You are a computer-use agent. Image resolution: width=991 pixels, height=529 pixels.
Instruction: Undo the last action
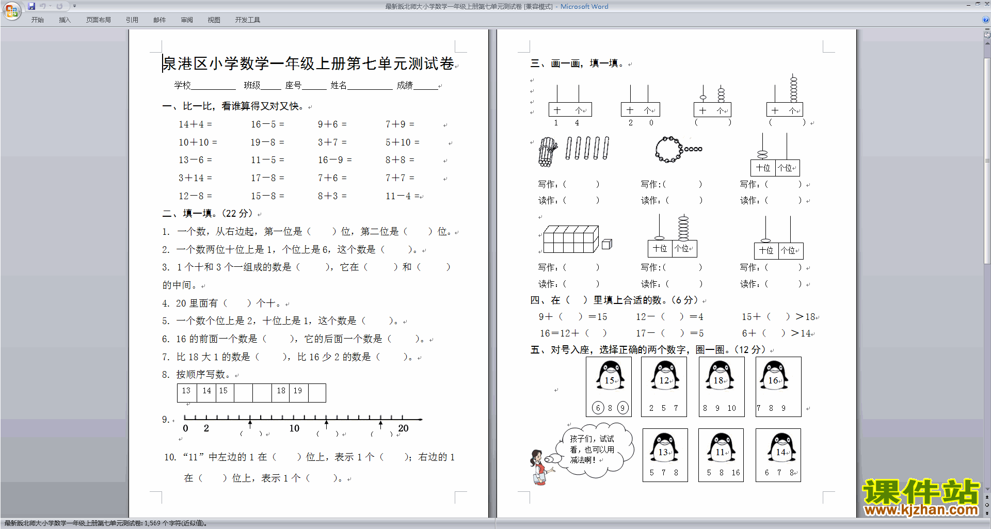pos(43,6)
